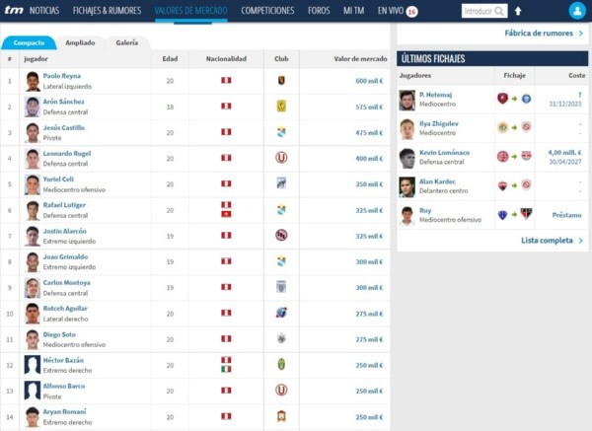592x431 pixels.
Task: Click P. Hetemaj's player photo
Action: (x=407, y=100)
